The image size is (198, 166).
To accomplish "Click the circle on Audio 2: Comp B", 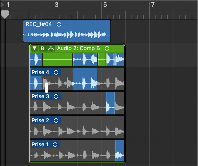I will point(107,48).
